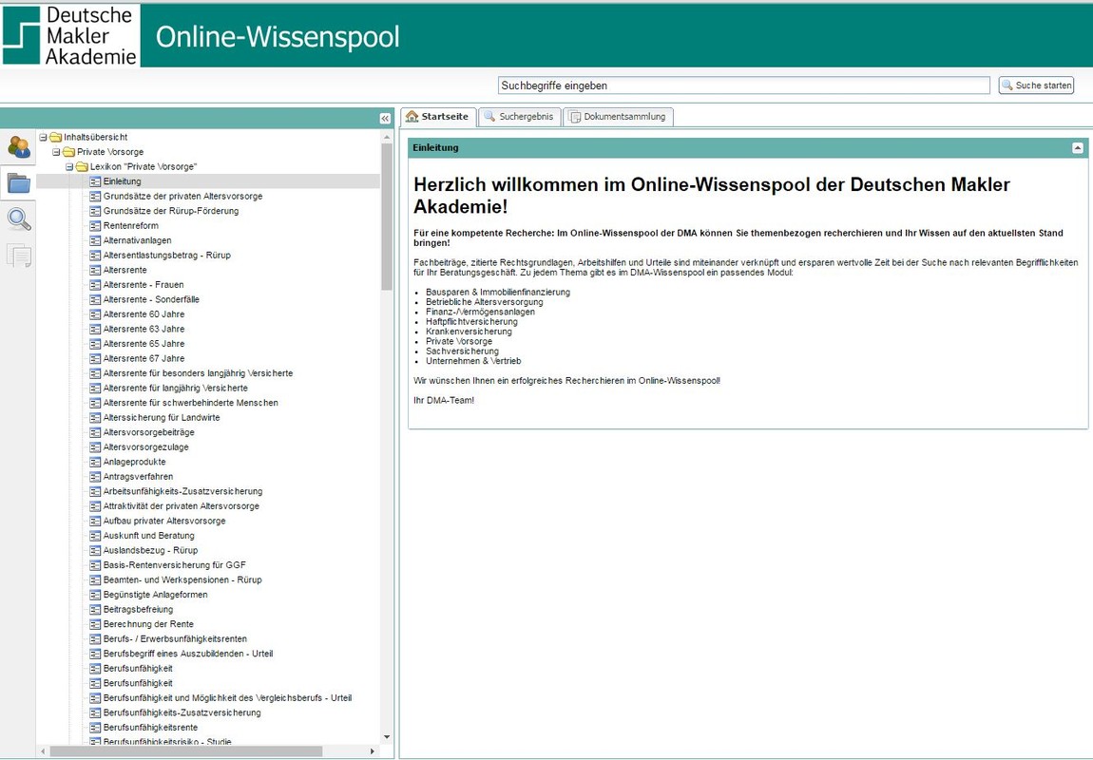This screenshot has height=760, width=1093.
Task: Select the blue folder sidebar icon
Action: click(19, 183)
